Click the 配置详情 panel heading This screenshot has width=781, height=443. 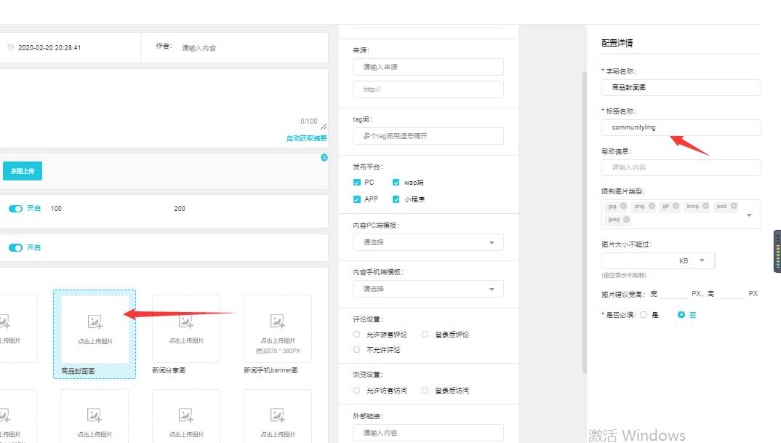[617, 43]
